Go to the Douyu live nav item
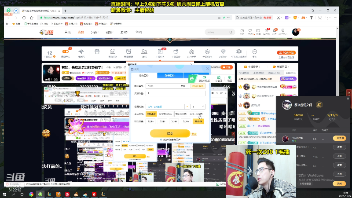The width and height of the screenshot is (352, 198). [x=81, y=32]
